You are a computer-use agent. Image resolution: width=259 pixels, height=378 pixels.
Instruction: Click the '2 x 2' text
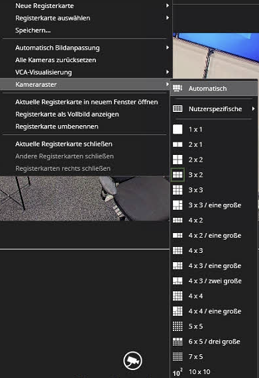(195, 160)
